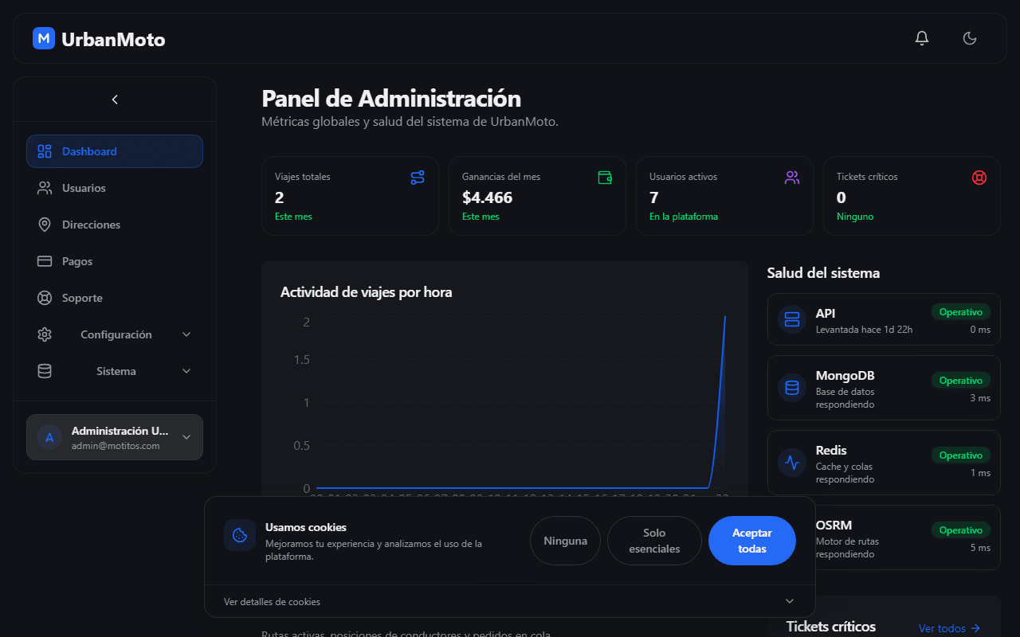This screenshot has height=637, width=1020.
Task: Open the Soporte section
Action: (115, 298)
